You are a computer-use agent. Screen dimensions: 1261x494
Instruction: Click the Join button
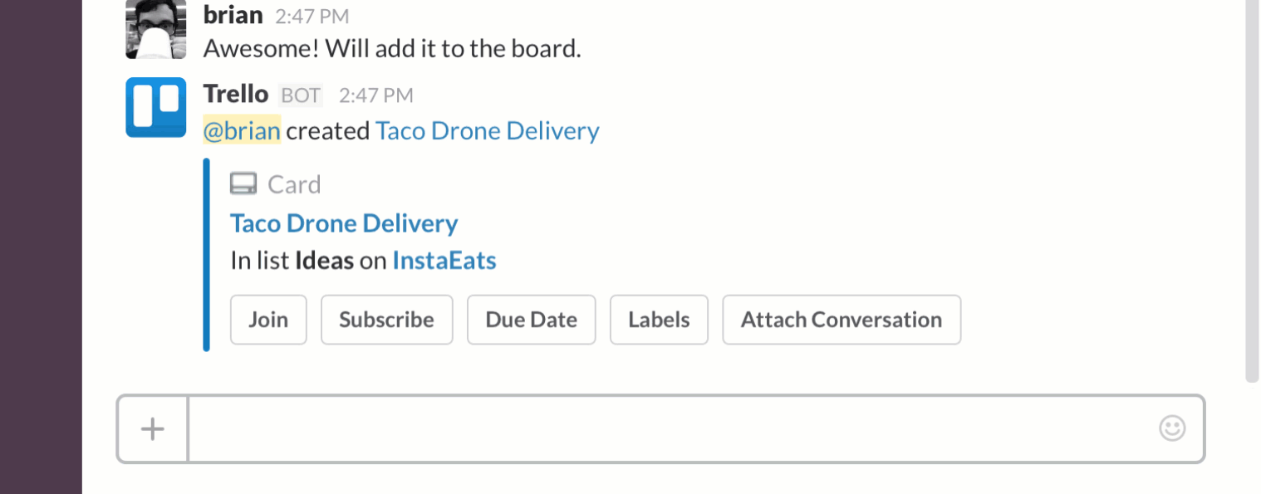268,320
